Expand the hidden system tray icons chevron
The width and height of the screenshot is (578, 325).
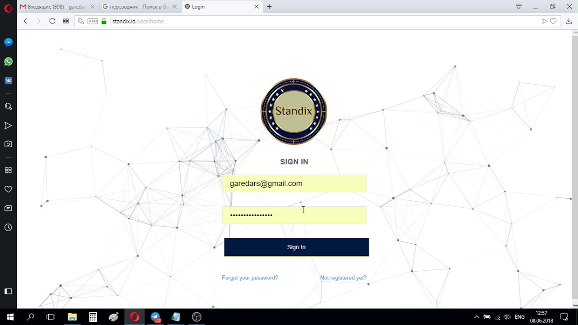[x=476, y=317]
